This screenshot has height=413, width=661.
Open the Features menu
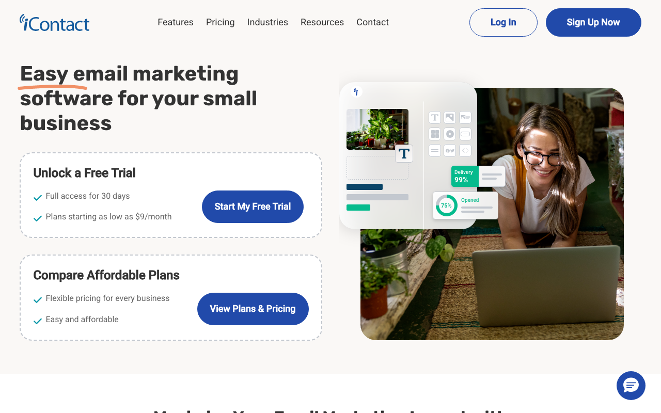176,22
